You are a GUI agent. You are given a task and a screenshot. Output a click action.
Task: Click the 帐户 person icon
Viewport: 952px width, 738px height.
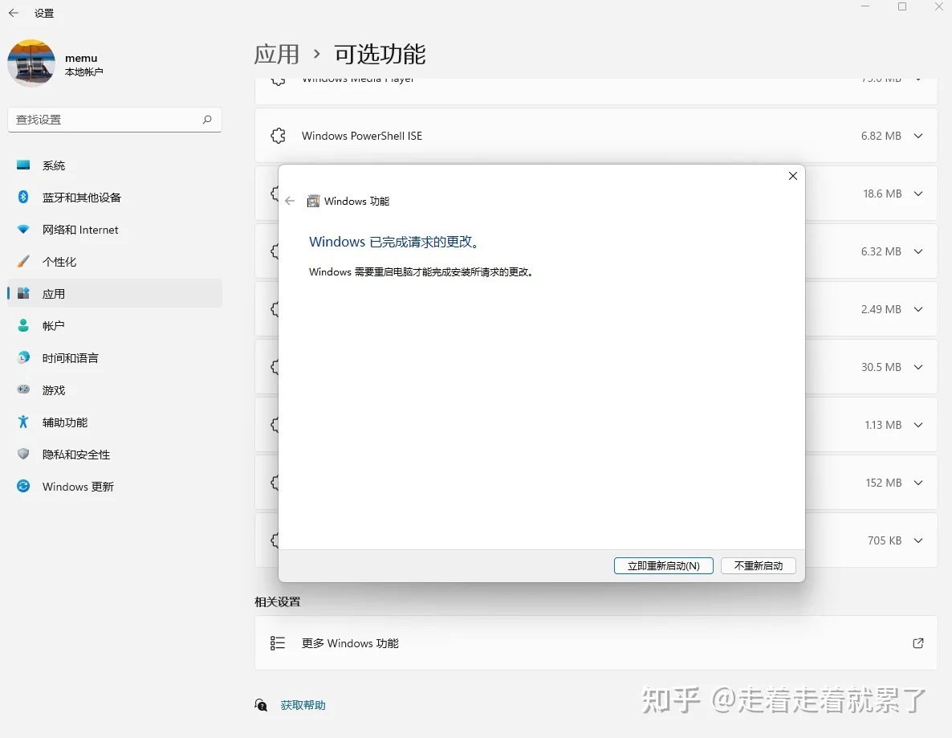(23, 325)
